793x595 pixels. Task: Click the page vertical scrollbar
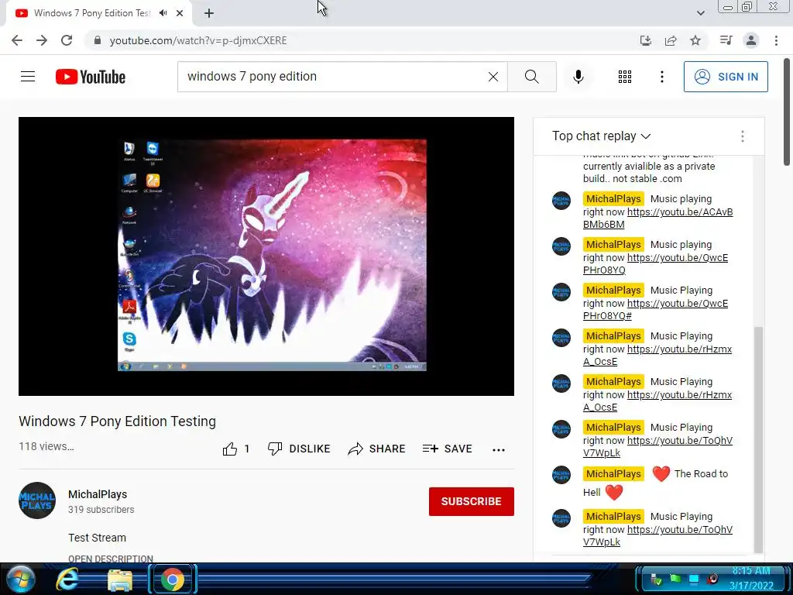click(x=787, y=112)
